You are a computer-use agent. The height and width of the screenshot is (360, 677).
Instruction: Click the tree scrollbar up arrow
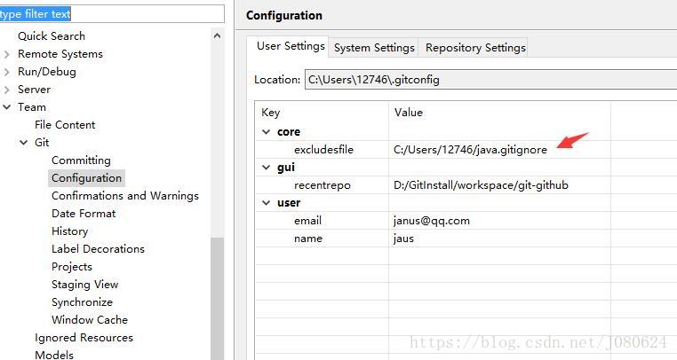(x=217, y=35)
